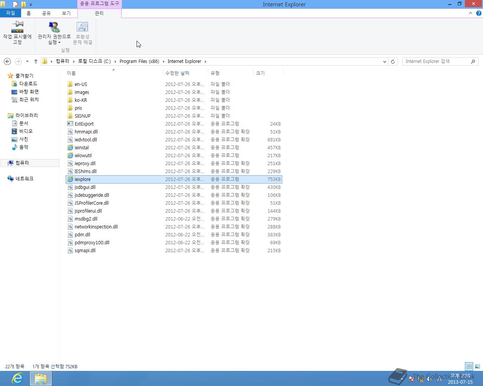Open 다운로드 in navigation pane
The image size is (483, 386).
28,84
